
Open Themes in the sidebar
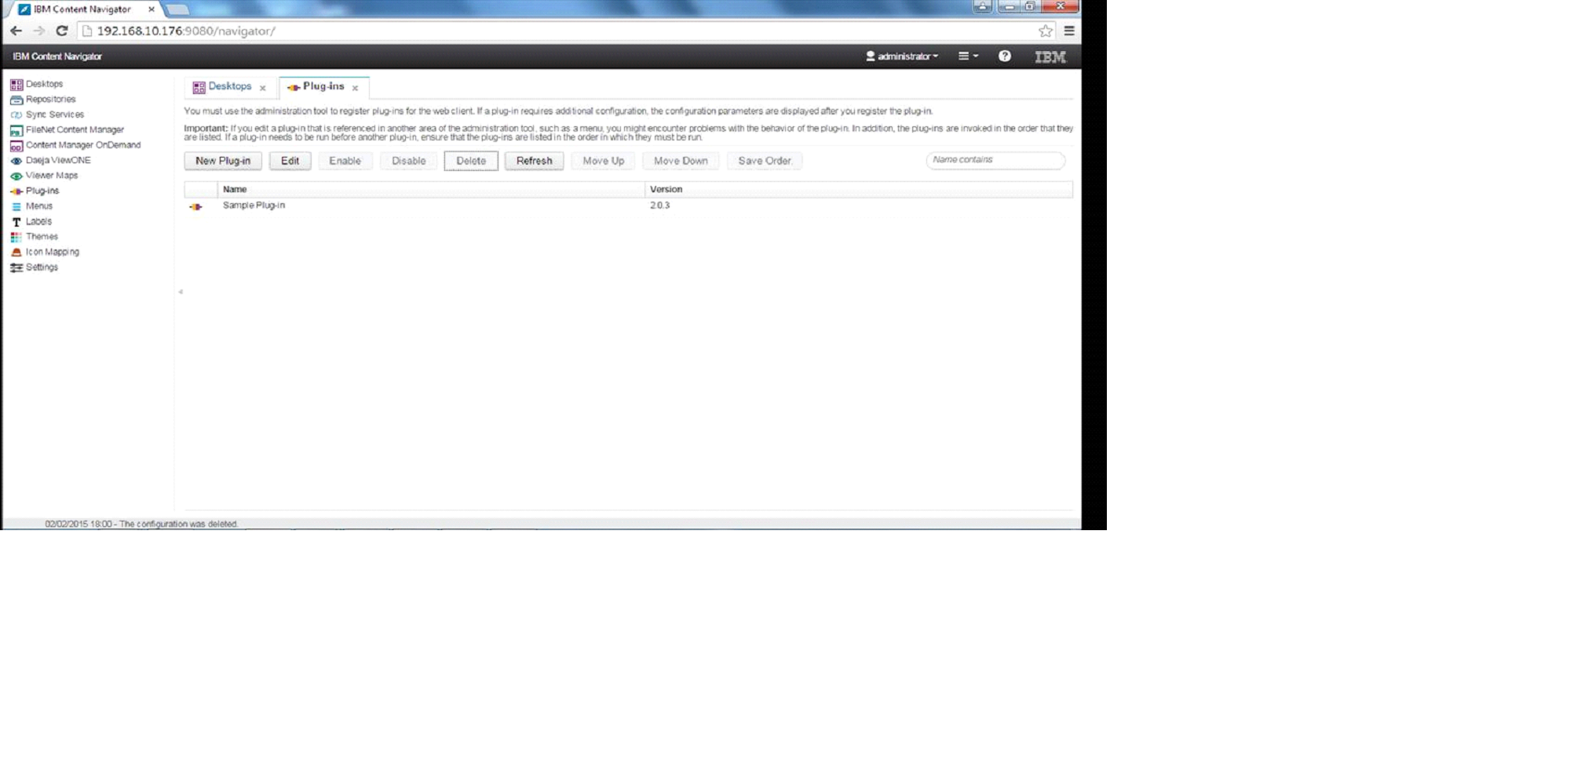point(42,237)
